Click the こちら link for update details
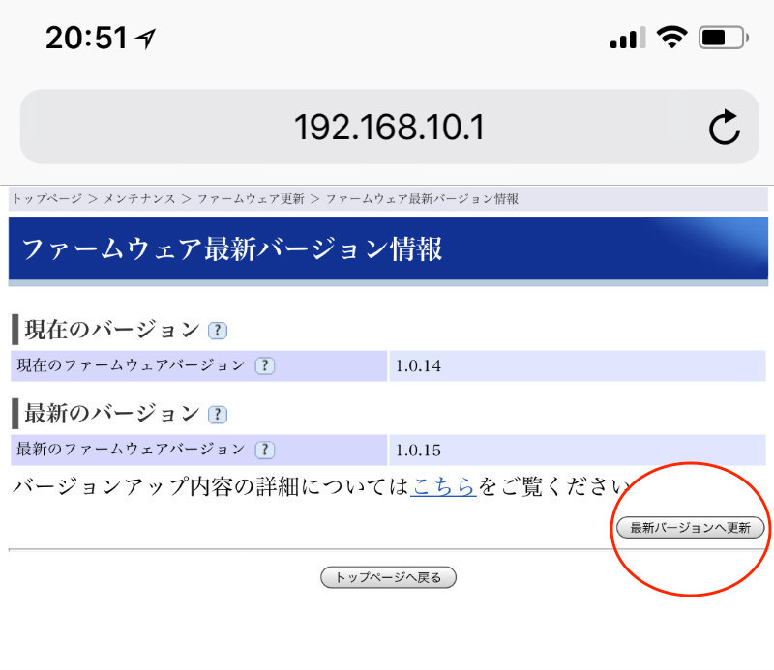The image size is (774, 670). (443, 486)
